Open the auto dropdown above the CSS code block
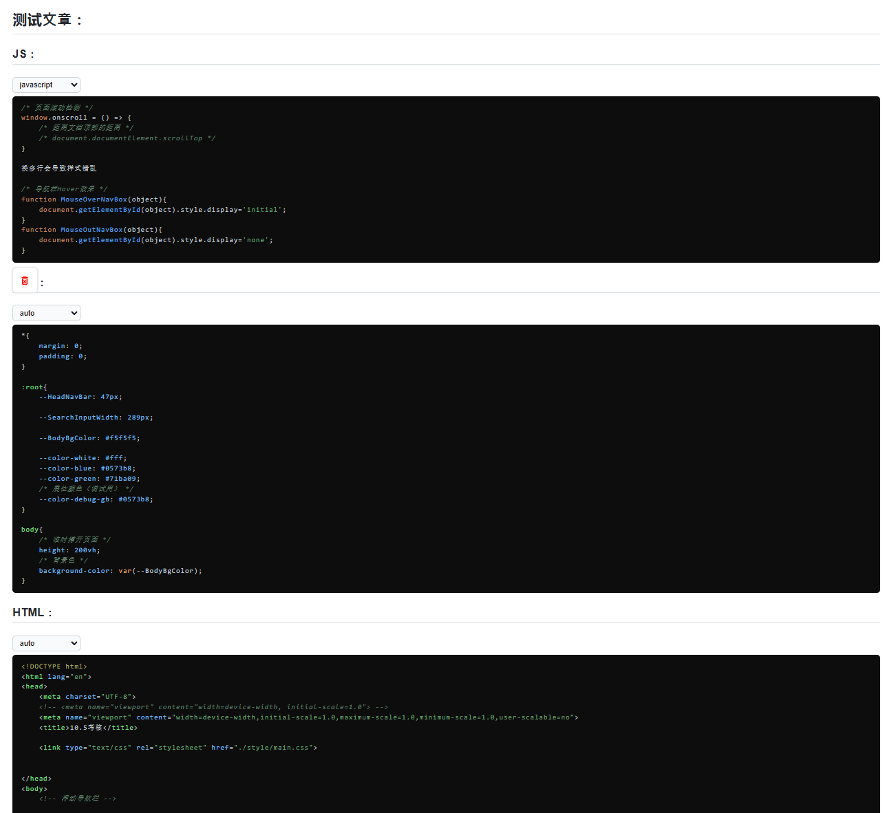This screenshot has height=813, width=896. [x=46, y=313]
